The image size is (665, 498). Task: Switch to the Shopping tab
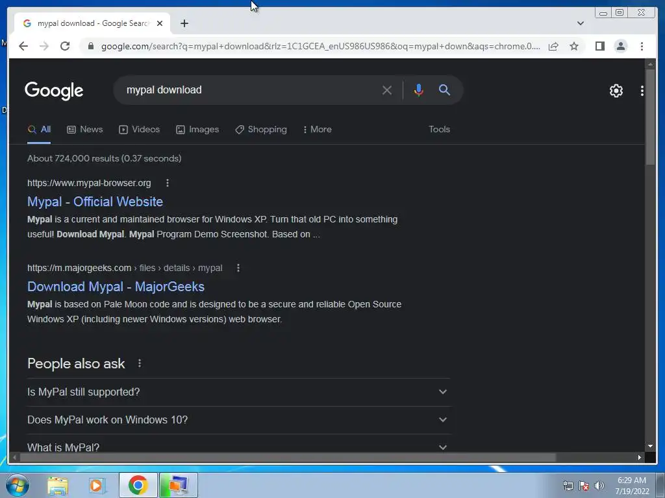(x=261, y=130)
